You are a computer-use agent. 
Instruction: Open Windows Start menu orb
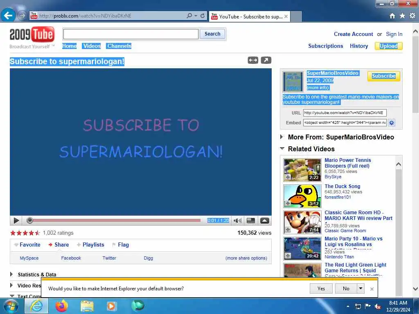tap(11, 306)
